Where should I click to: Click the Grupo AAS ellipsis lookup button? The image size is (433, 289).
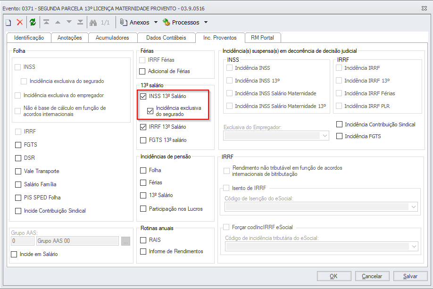point(125,241)
